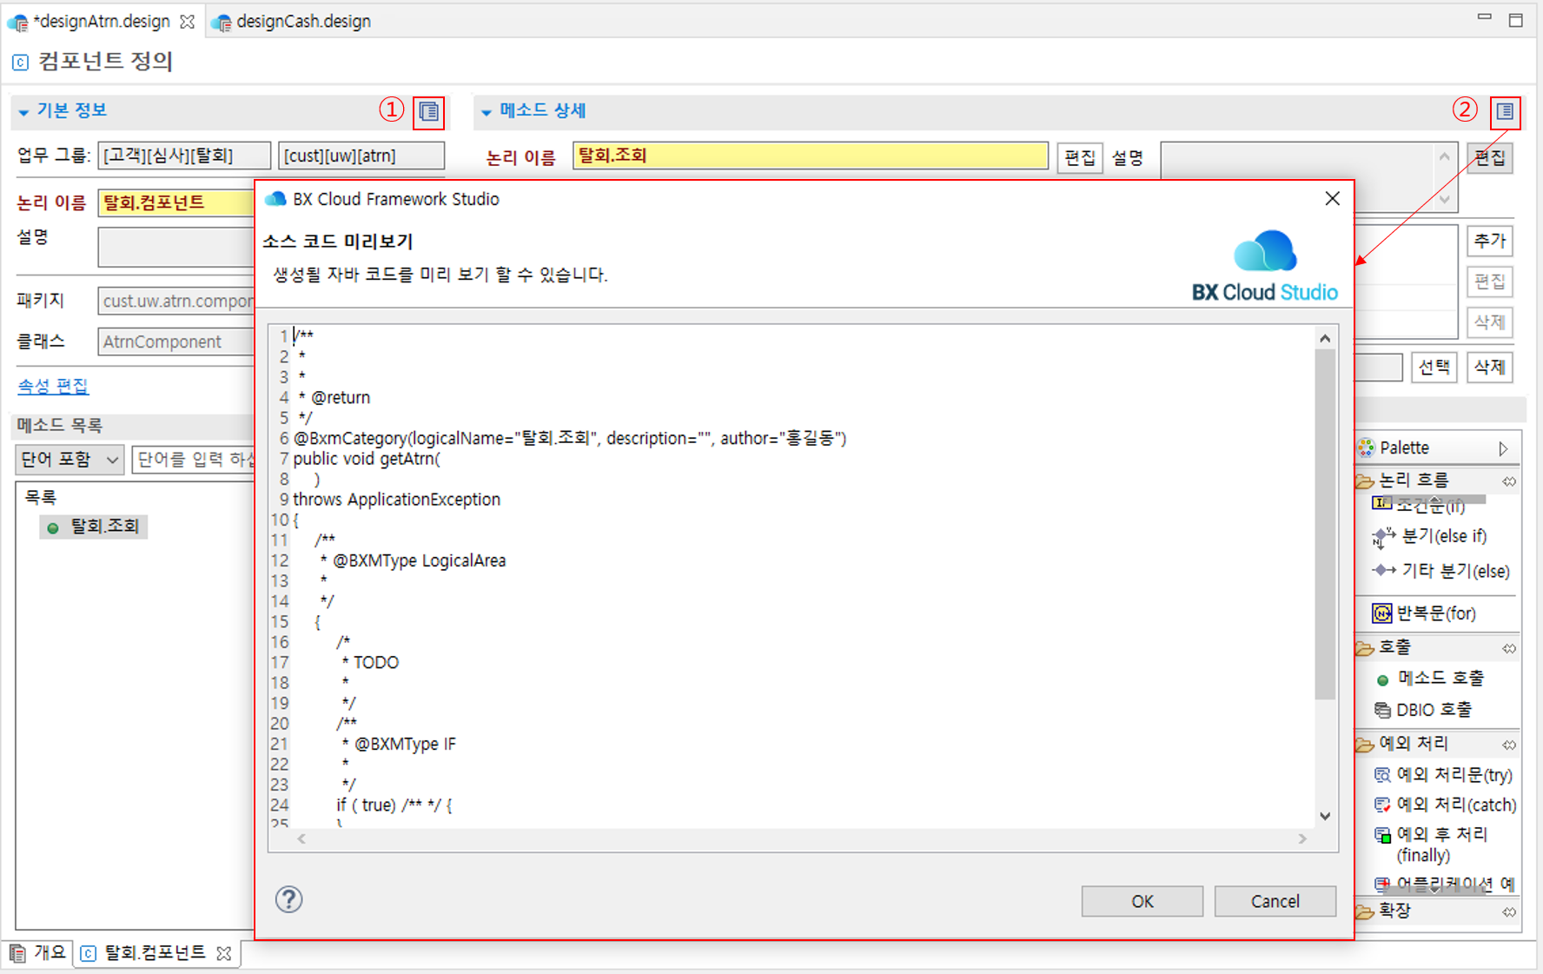Open the 속성 편집 link
Screen dimensions: 1543x974
coord(52,386)
